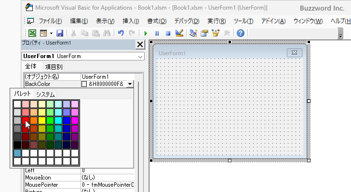Viewport: 351px width, 192px height.
Task: Click the Break pause icon
Action: click(x=157, y=34)
